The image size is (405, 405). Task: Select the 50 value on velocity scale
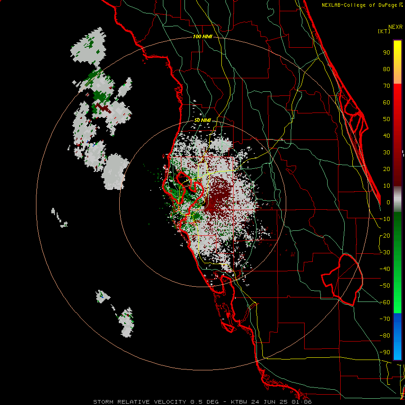coord(387,119)
